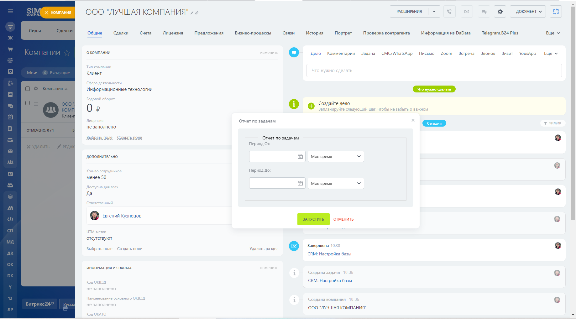
Task: Click the email envelope icon in header
Action: (467, 12)
